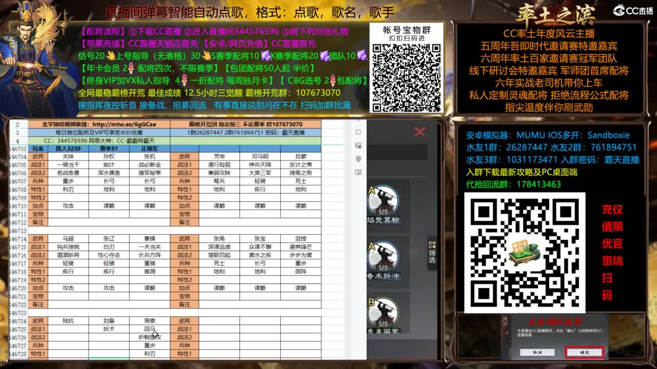Select cell containing 深谋远虑
Image resolution: width=657 pixels, height=369 pixels.
[x=219, y=247]
